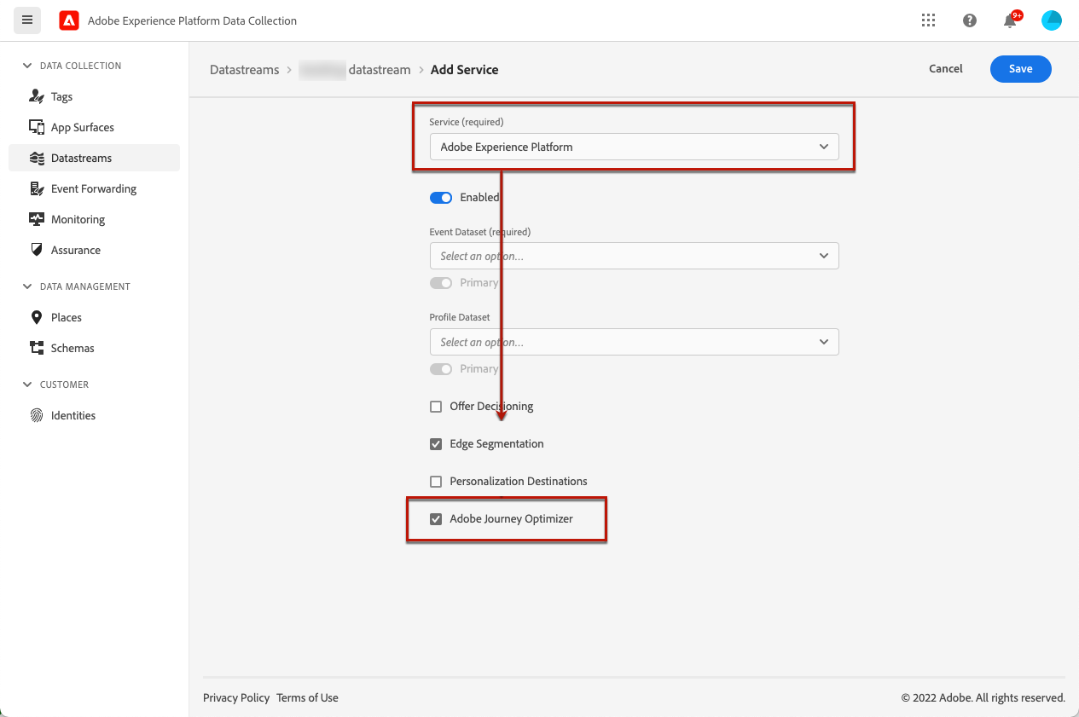Collapse the Data Collection section
1079x717 pixels.
point(27,66)
